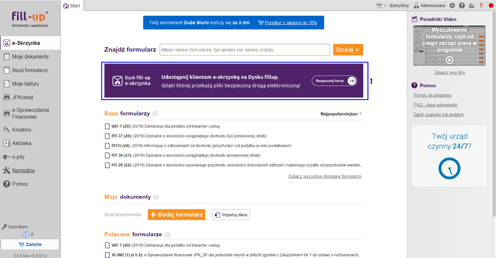Image resolution: width=496 pixels, height=258 pixels.
Task: Click Pomoc do programu link
Action: (x=432, y=95)
